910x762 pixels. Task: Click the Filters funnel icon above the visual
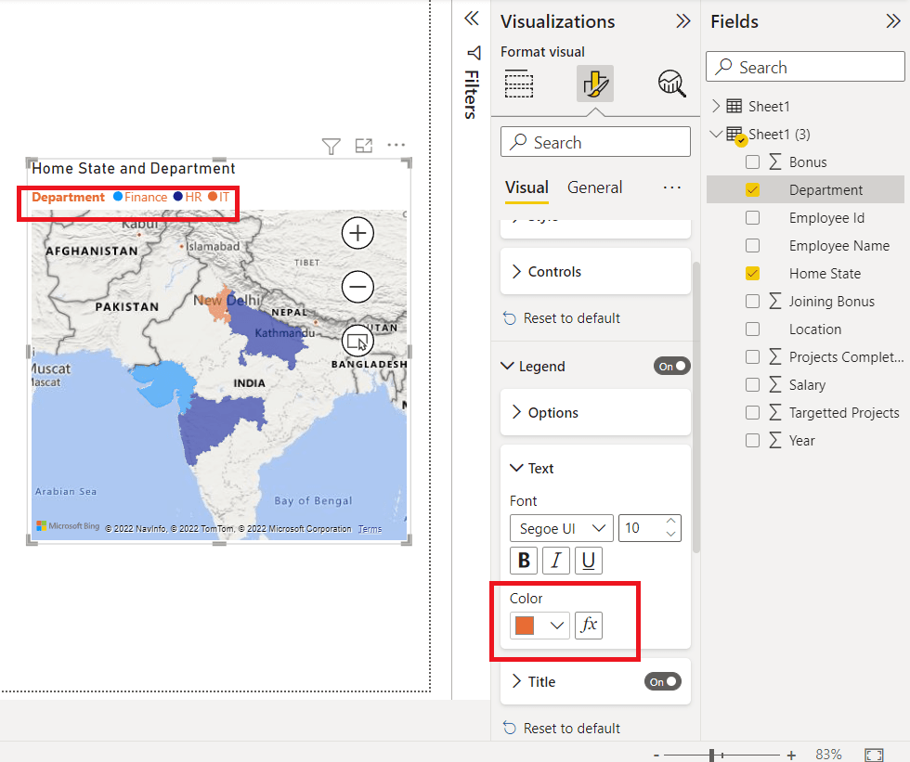pyautogui.click(x=331, y=146)
